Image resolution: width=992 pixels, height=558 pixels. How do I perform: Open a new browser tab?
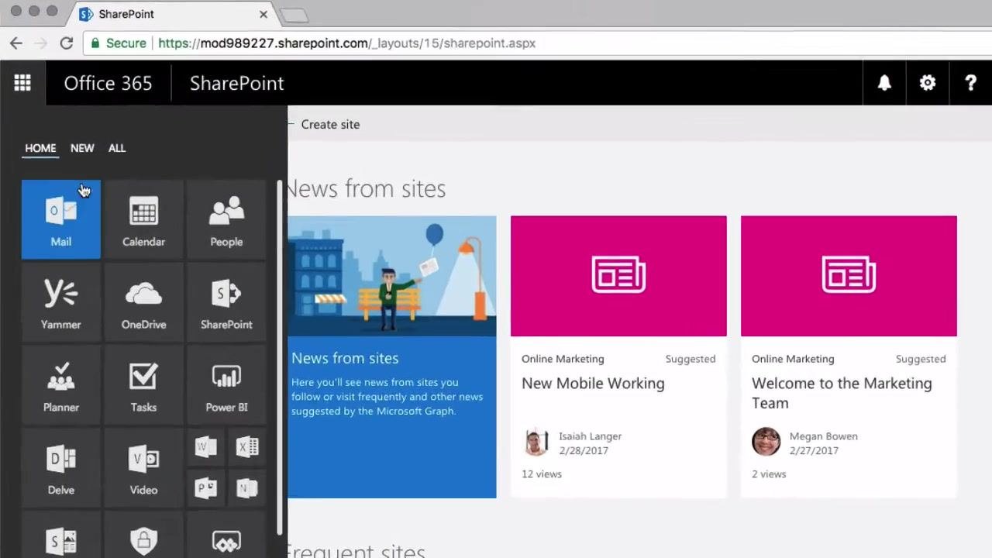point(294,15)
